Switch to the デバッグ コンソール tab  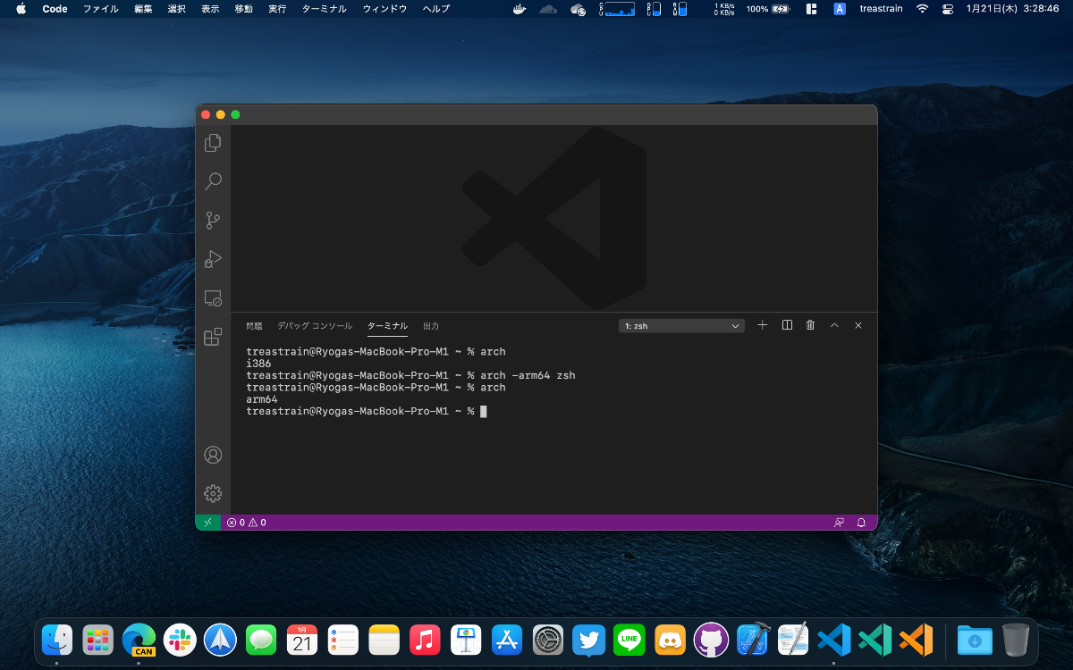315,326
